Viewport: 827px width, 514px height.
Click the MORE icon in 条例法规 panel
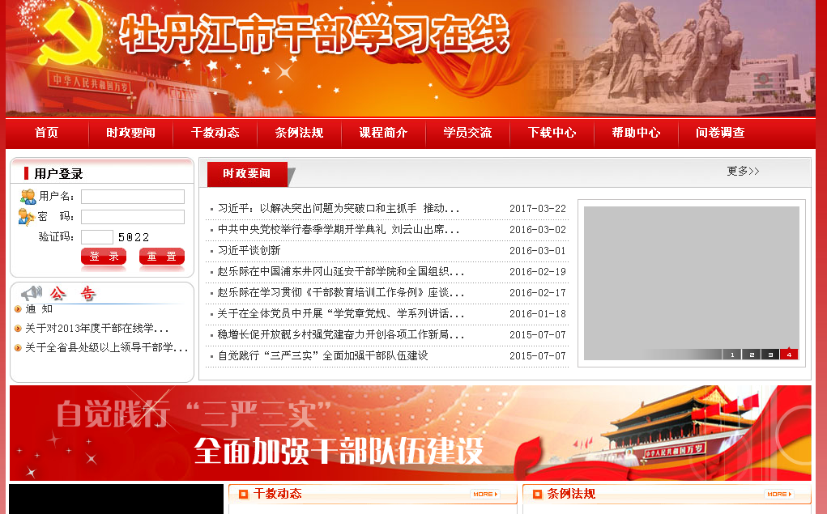[x=778, y=494]
